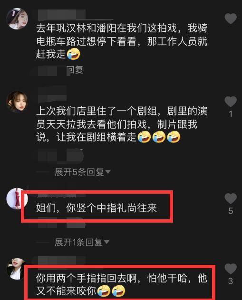Click the dropdown arrow next to 展开5条回复
242x300 pixels.
(107, 172)
